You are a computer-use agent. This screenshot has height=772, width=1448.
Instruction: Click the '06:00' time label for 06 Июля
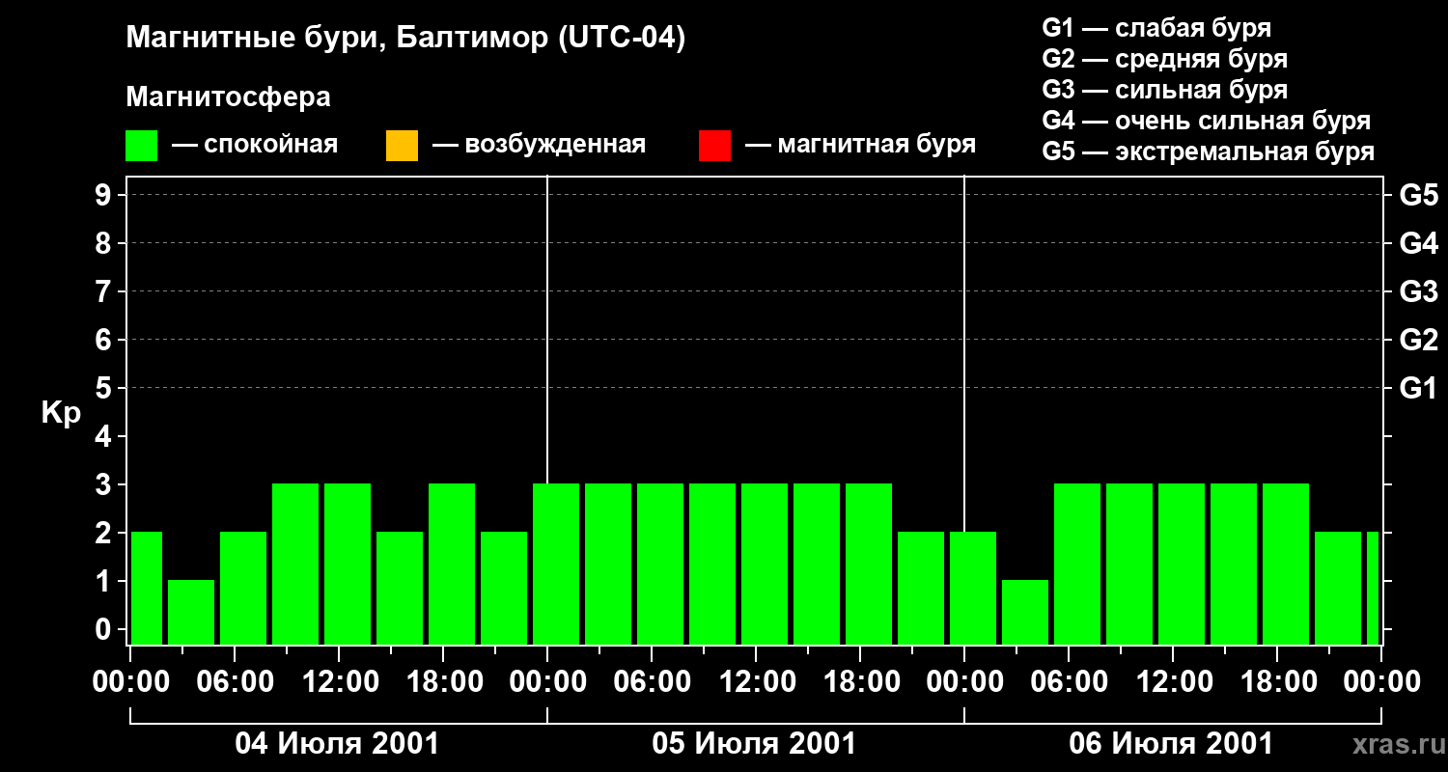1069,682
